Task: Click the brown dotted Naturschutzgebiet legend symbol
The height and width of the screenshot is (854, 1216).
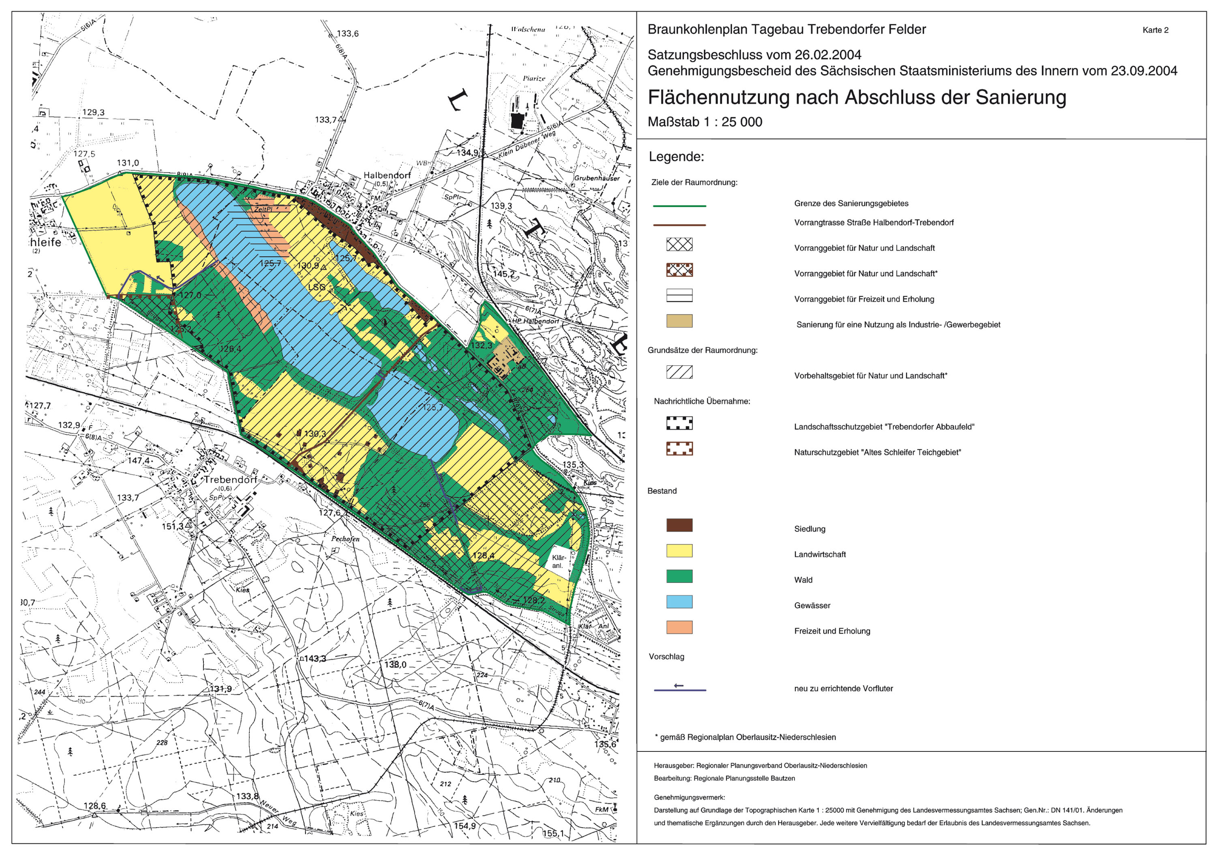Action: click(679, 449)
